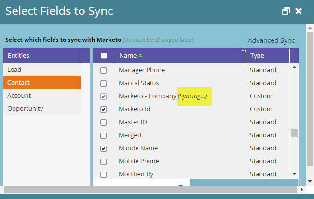Check the Manager Phone checkbox
Image resolution: width=314 pixels, height=199 pixels.
click(103, 71)
